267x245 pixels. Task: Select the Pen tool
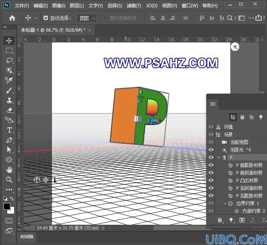tap(9, 140)
